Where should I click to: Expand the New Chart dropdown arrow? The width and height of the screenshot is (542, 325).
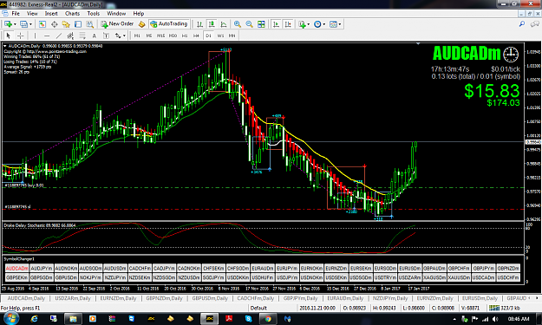(x=15, y=24)
